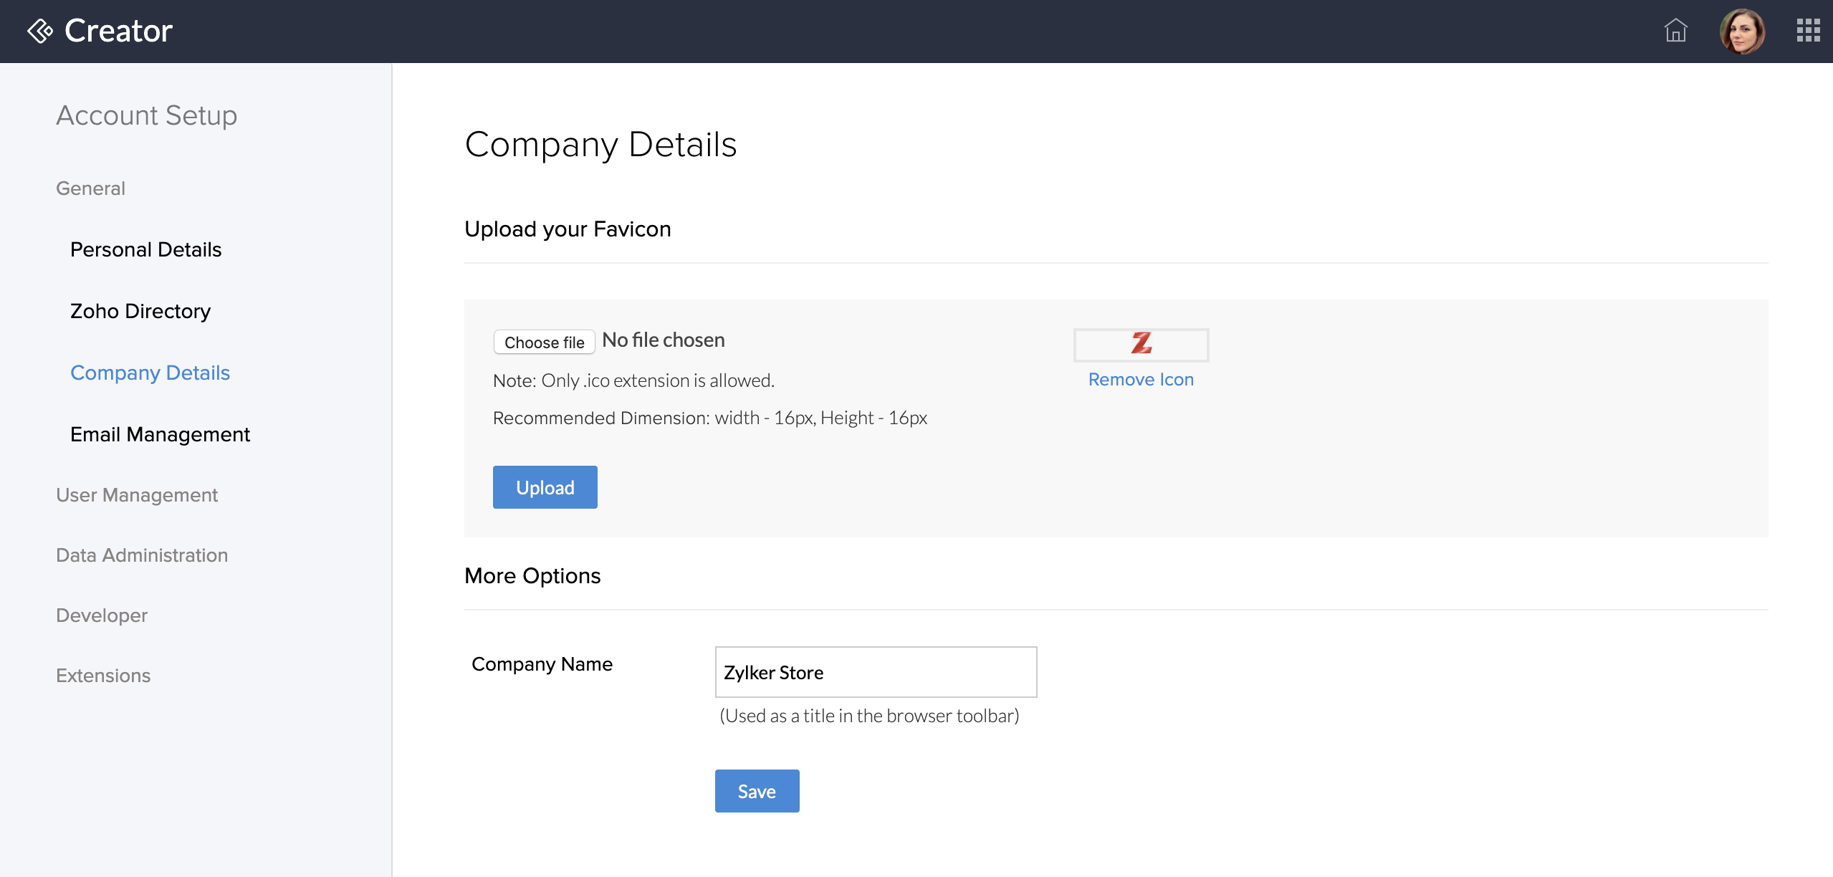Click '(Used as a title in the browser toolbar)'
The height and width of the screenshot is (877, 1833).
pos(869,716)
